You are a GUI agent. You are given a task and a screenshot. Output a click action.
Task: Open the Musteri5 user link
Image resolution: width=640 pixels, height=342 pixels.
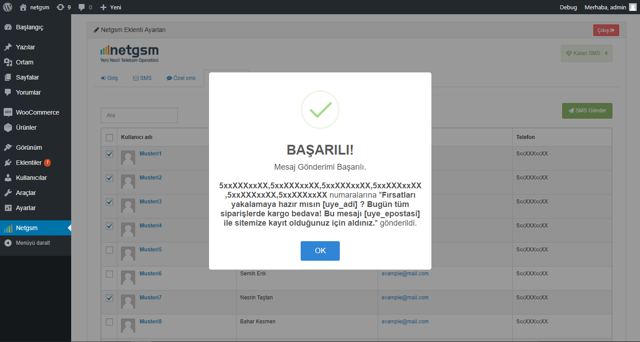(x=150, y=250)
